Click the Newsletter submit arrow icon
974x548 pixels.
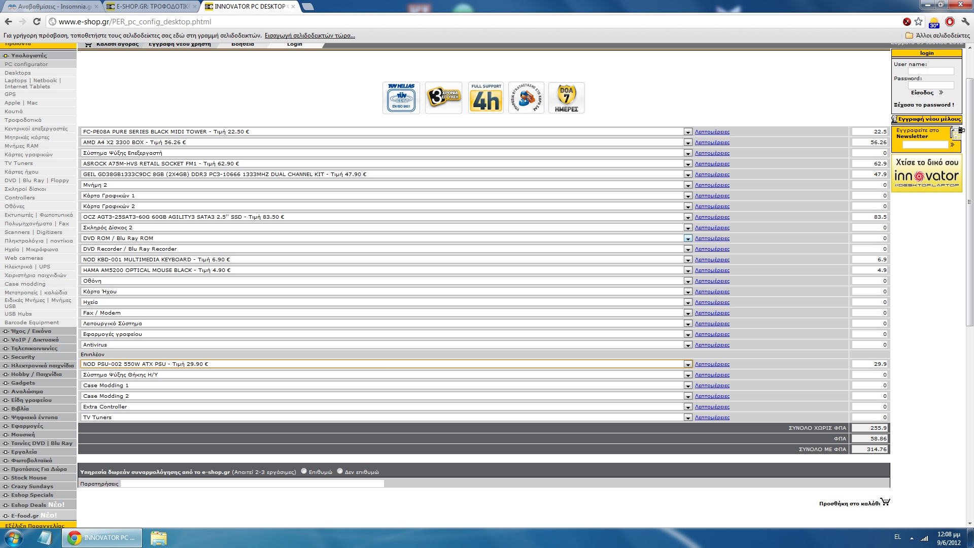click(x=952, y=145)
